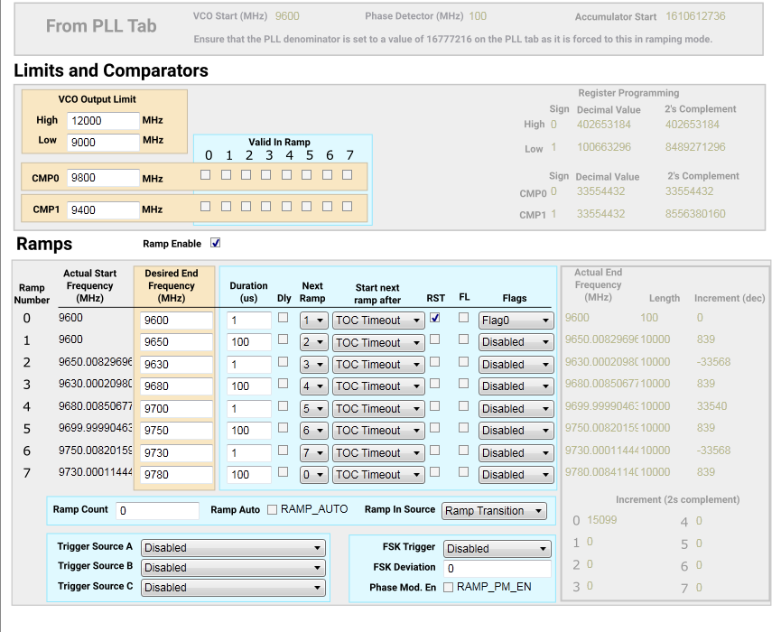Check CMP0 valid in ramp 7 box
Viewport: 781px width, 632px height.
pos(348,175)
